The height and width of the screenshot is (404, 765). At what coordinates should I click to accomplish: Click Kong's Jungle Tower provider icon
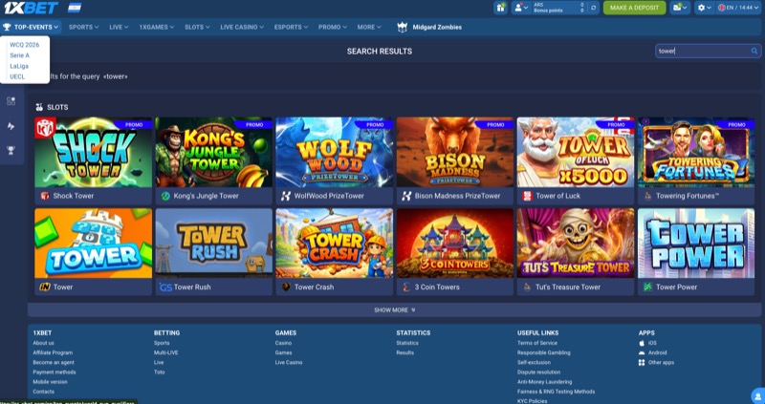pyautogui.click(x=165, y=196)
